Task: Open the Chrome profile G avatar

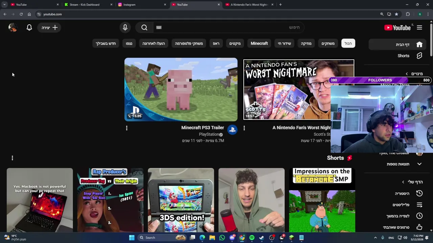Action: [x=420, y=14]
